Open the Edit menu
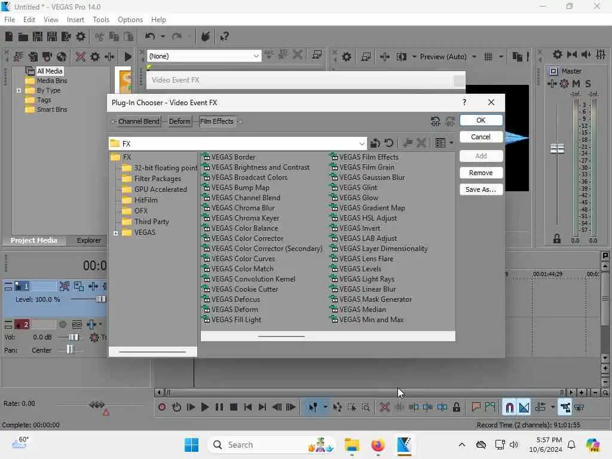 (29, 20)
